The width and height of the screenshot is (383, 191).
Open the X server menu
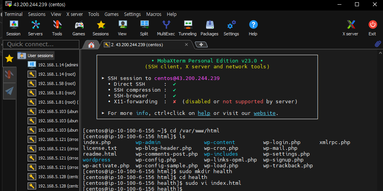(x=75, y=14)
